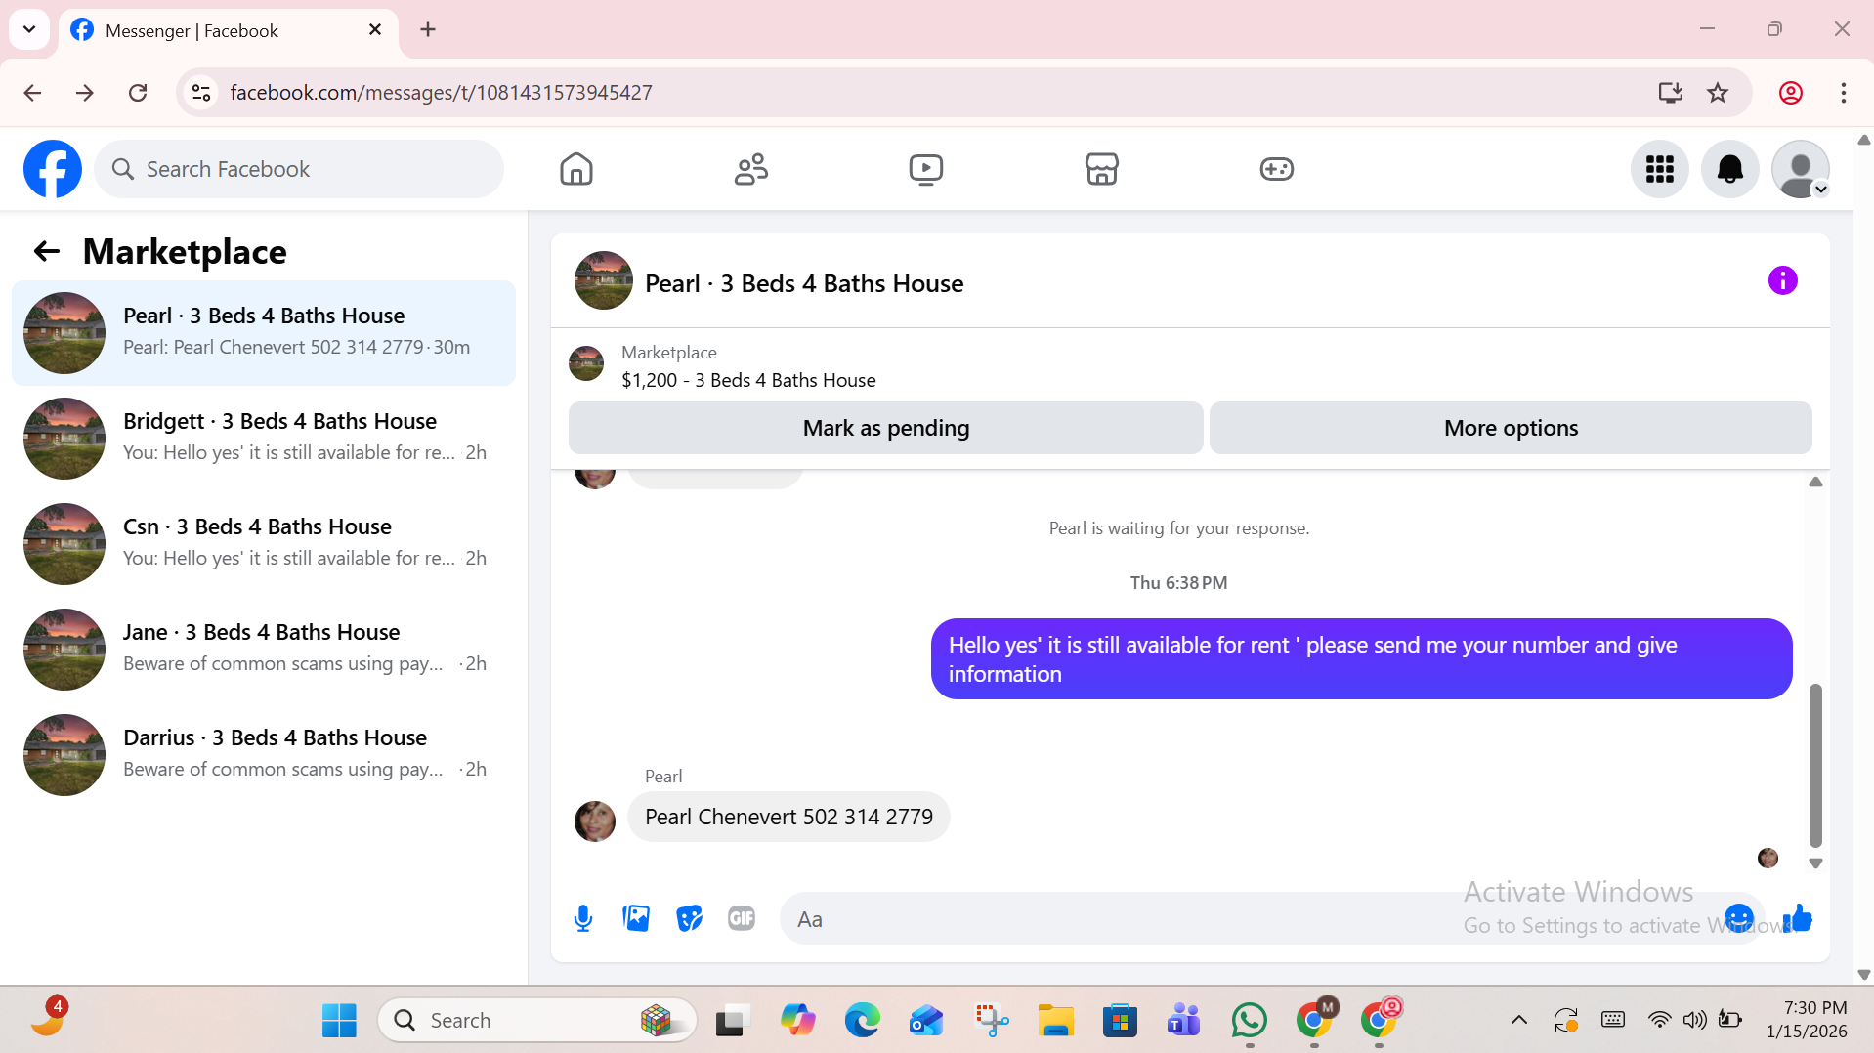Open a new browser tab
Image resolution: width=1874 pixels, height=1053 pixels.
point(428,29)
